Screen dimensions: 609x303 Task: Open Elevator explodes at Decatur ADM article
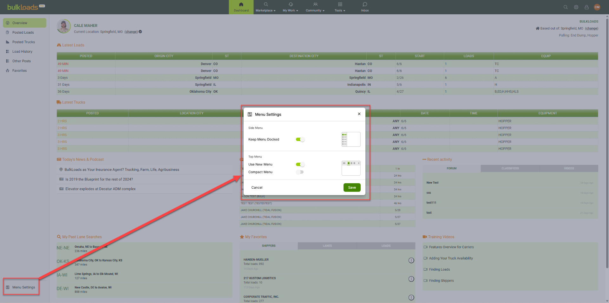point(100,189)
